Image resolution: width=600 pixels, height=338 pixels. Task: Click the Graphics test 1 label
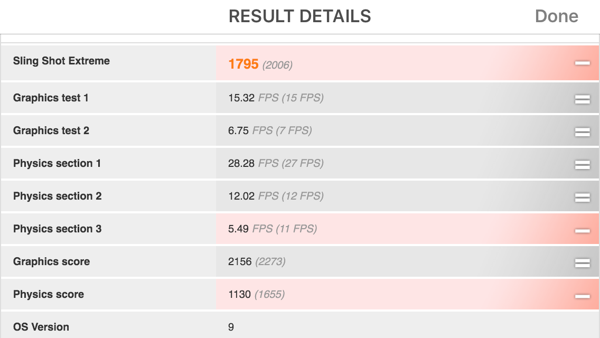pyautogui.click(x=51, y=98)
